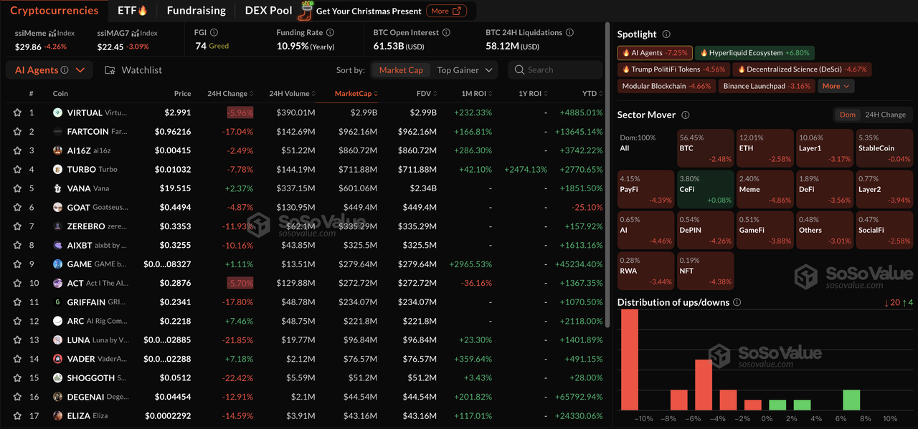Switch to the Fundraising tab
918x429 pixels.
click(196, 11)
